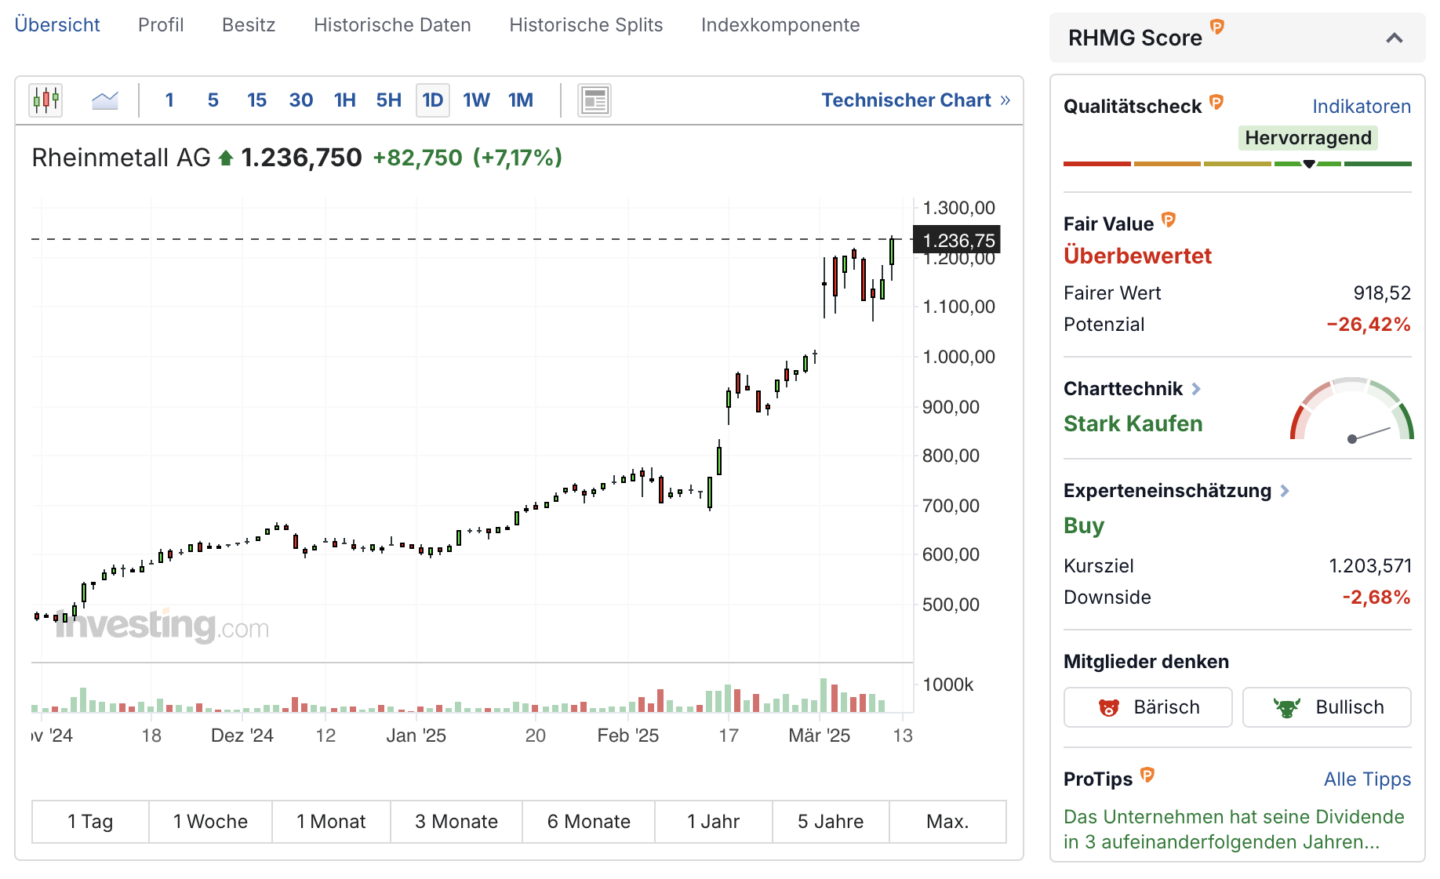This screenshot has height=879, width=1440.
Task: Open the Profil tab
Action: [x=161, y=25]
